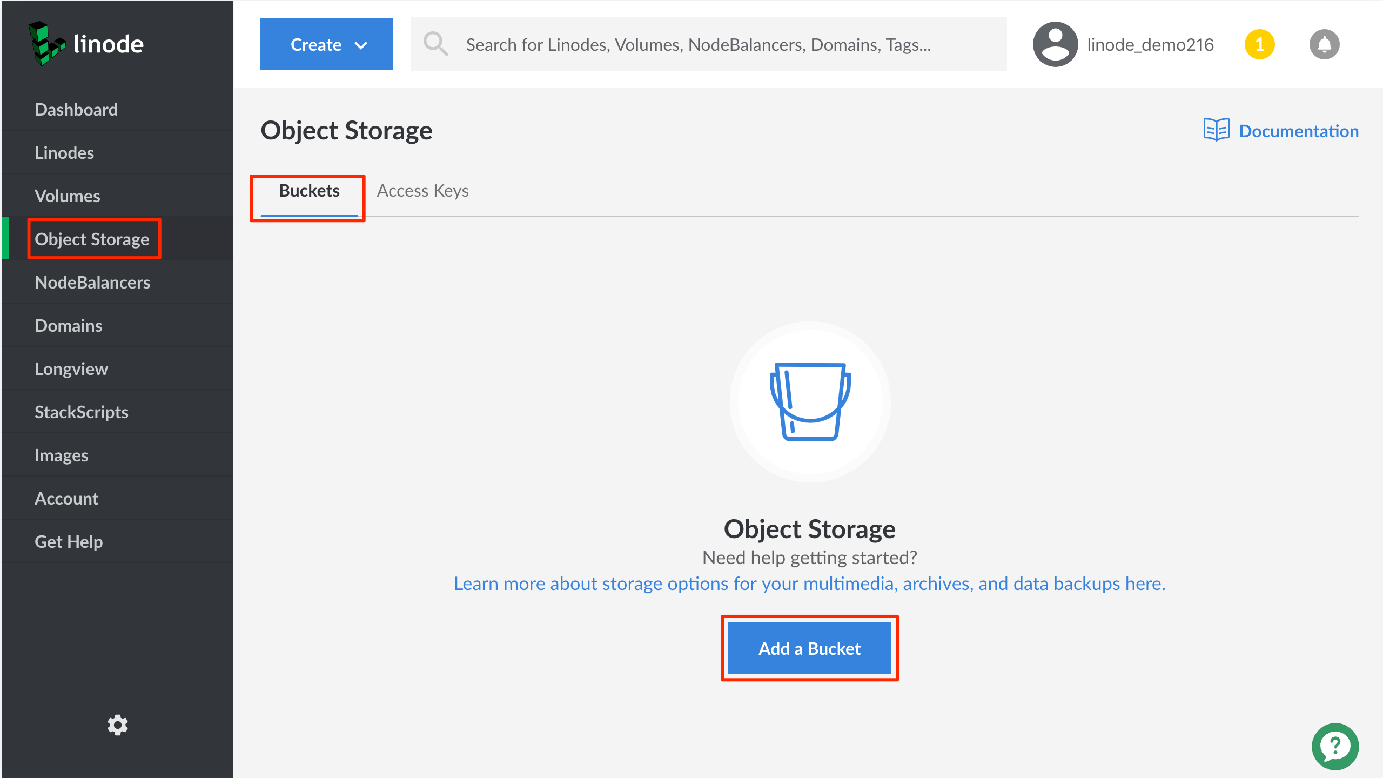
Task: Select the Buckets tab
Action: (308, 190)
